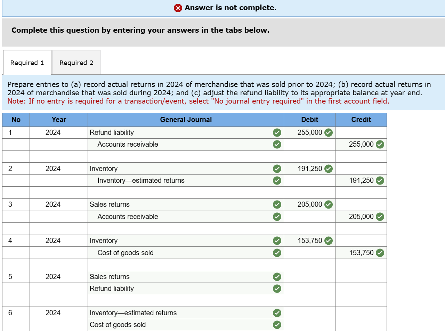Select the Cost of goods sold field in entry 4
This screenshot has width=445, height=334.
pos(186,253)
